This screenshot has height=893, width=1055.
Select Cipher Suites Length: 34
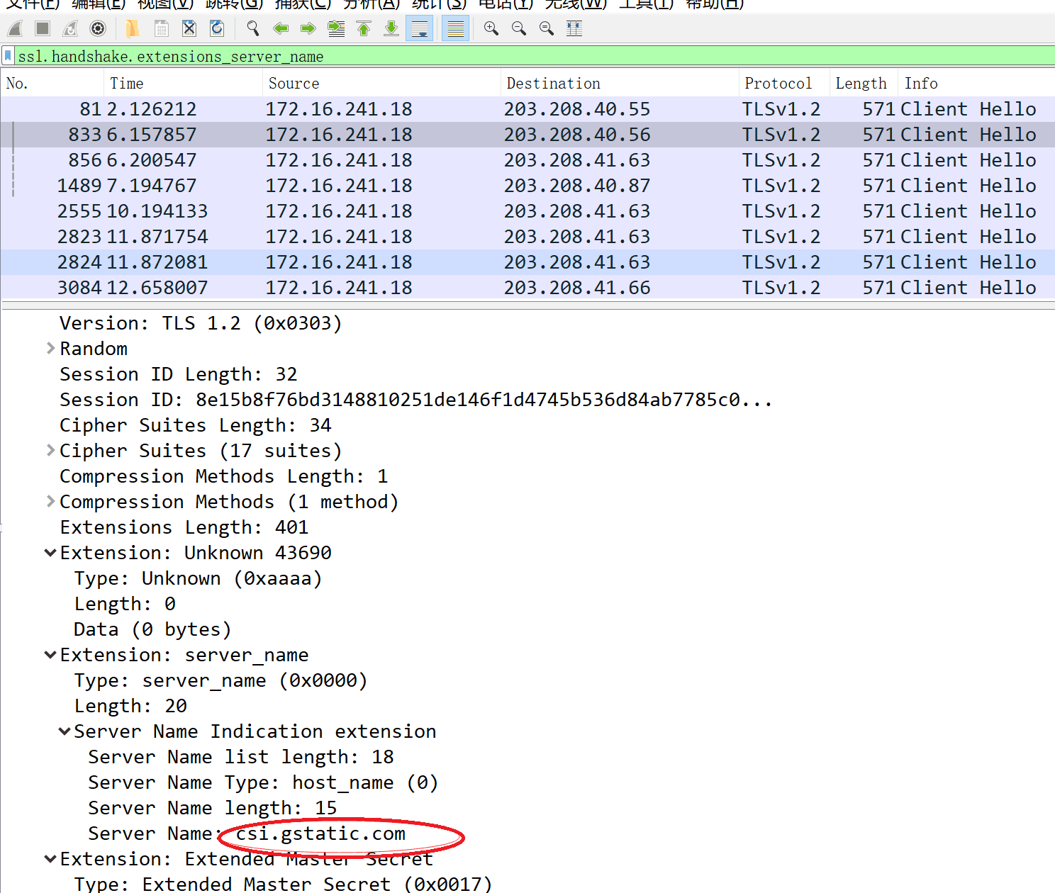click(195, 425)
